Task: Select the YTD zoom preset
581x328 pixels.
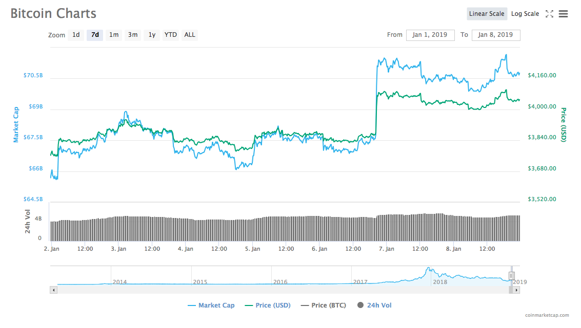Action: pyautogui.click(x=170, y=35)
